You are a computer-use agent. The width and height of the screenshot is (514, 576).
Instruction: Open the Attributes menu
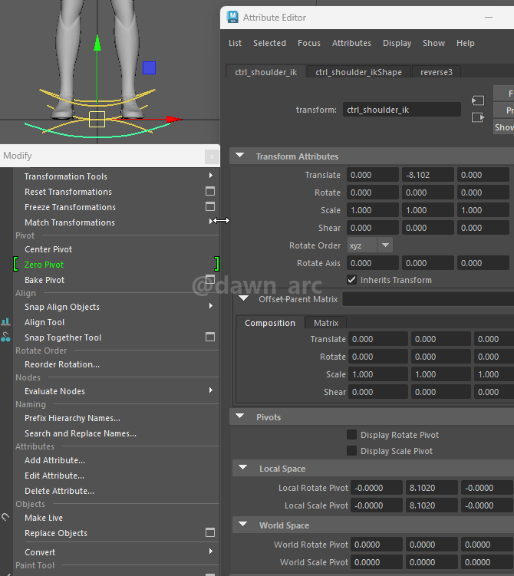351,43
